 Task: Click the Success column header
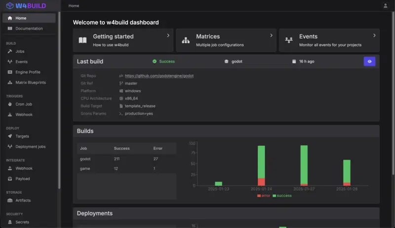pos(121,148)
